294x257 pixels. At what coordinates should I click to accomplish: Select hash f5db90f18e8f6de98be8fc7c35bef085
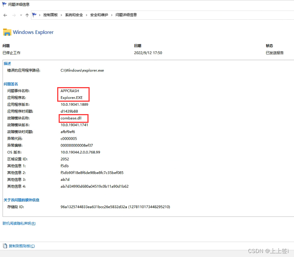point(92,172)
